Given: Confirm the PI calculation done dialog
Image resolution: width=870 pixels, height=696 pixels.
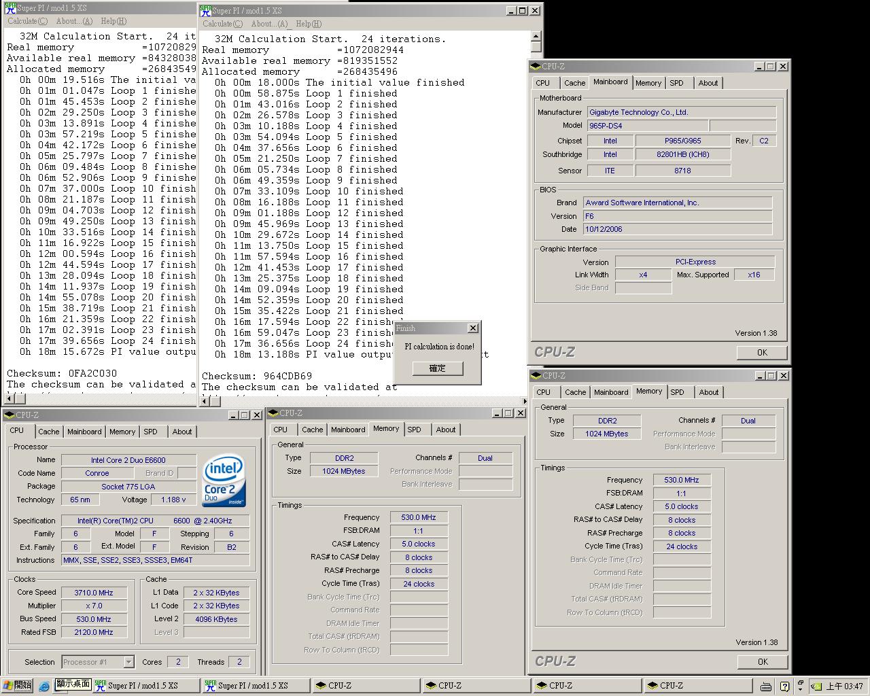Looking at the screenshot, I should coord(437,368).
